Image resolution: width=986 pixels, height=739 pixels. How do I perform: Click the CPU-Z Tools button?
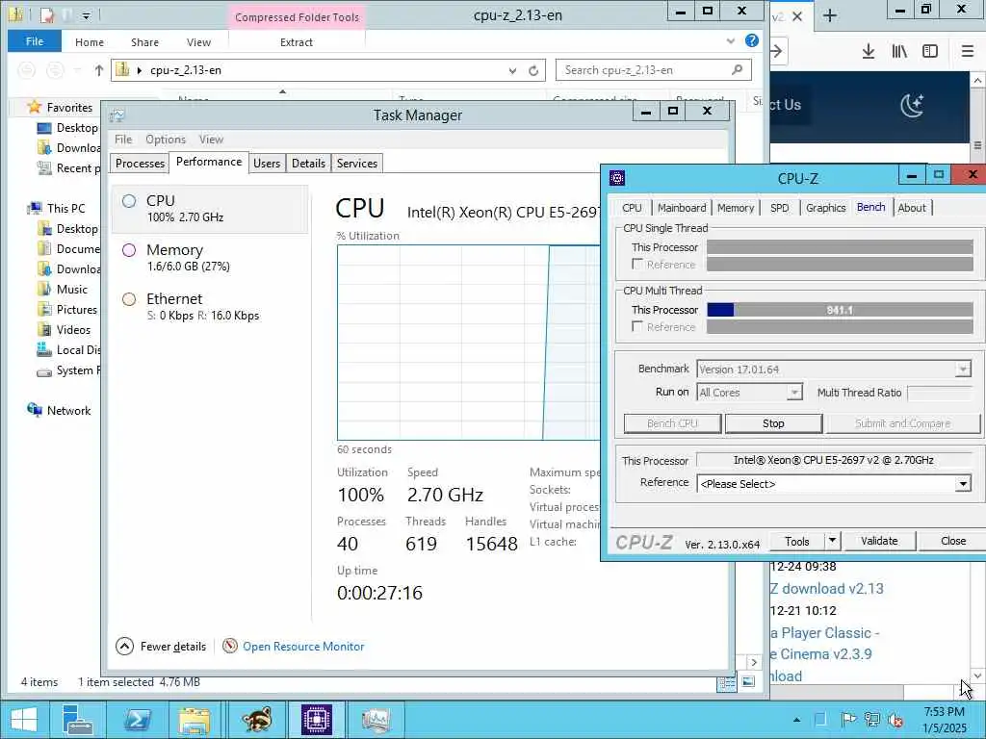(796, 541)
